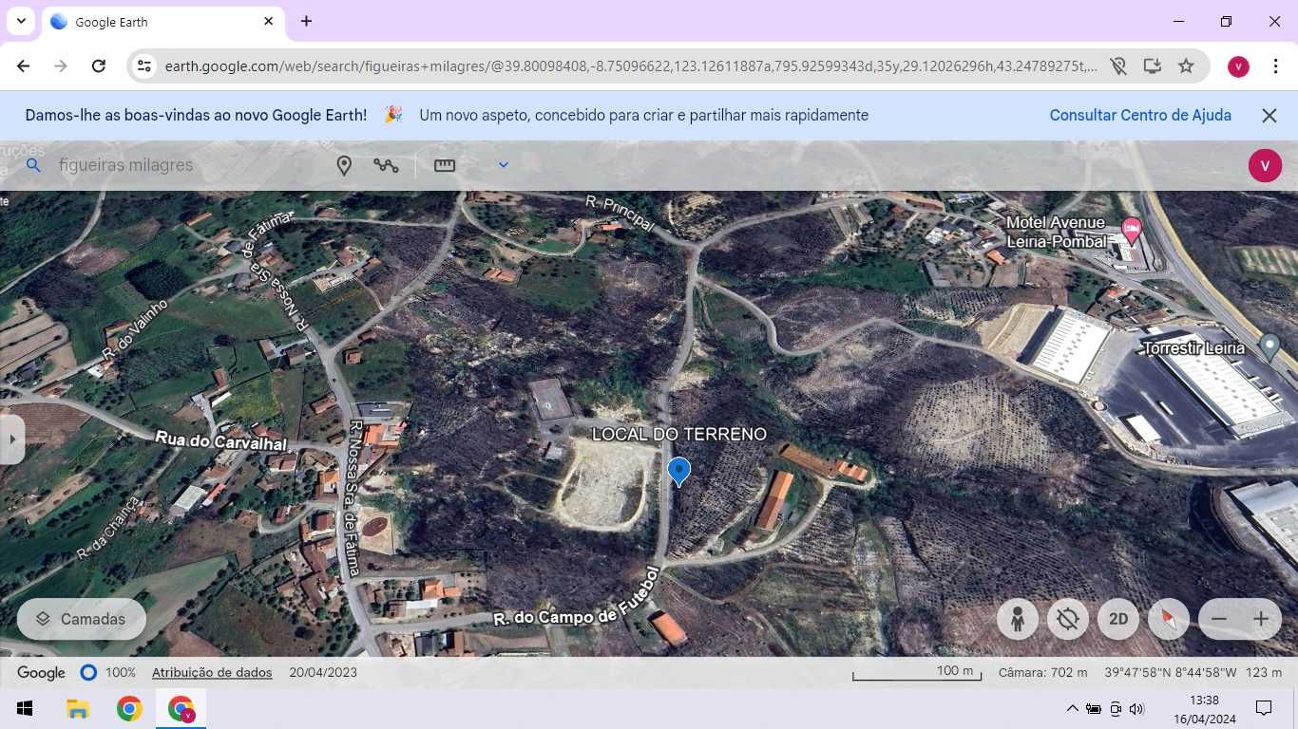Open a new browser tab
The image size is (1298, 729).
(306, 21)
